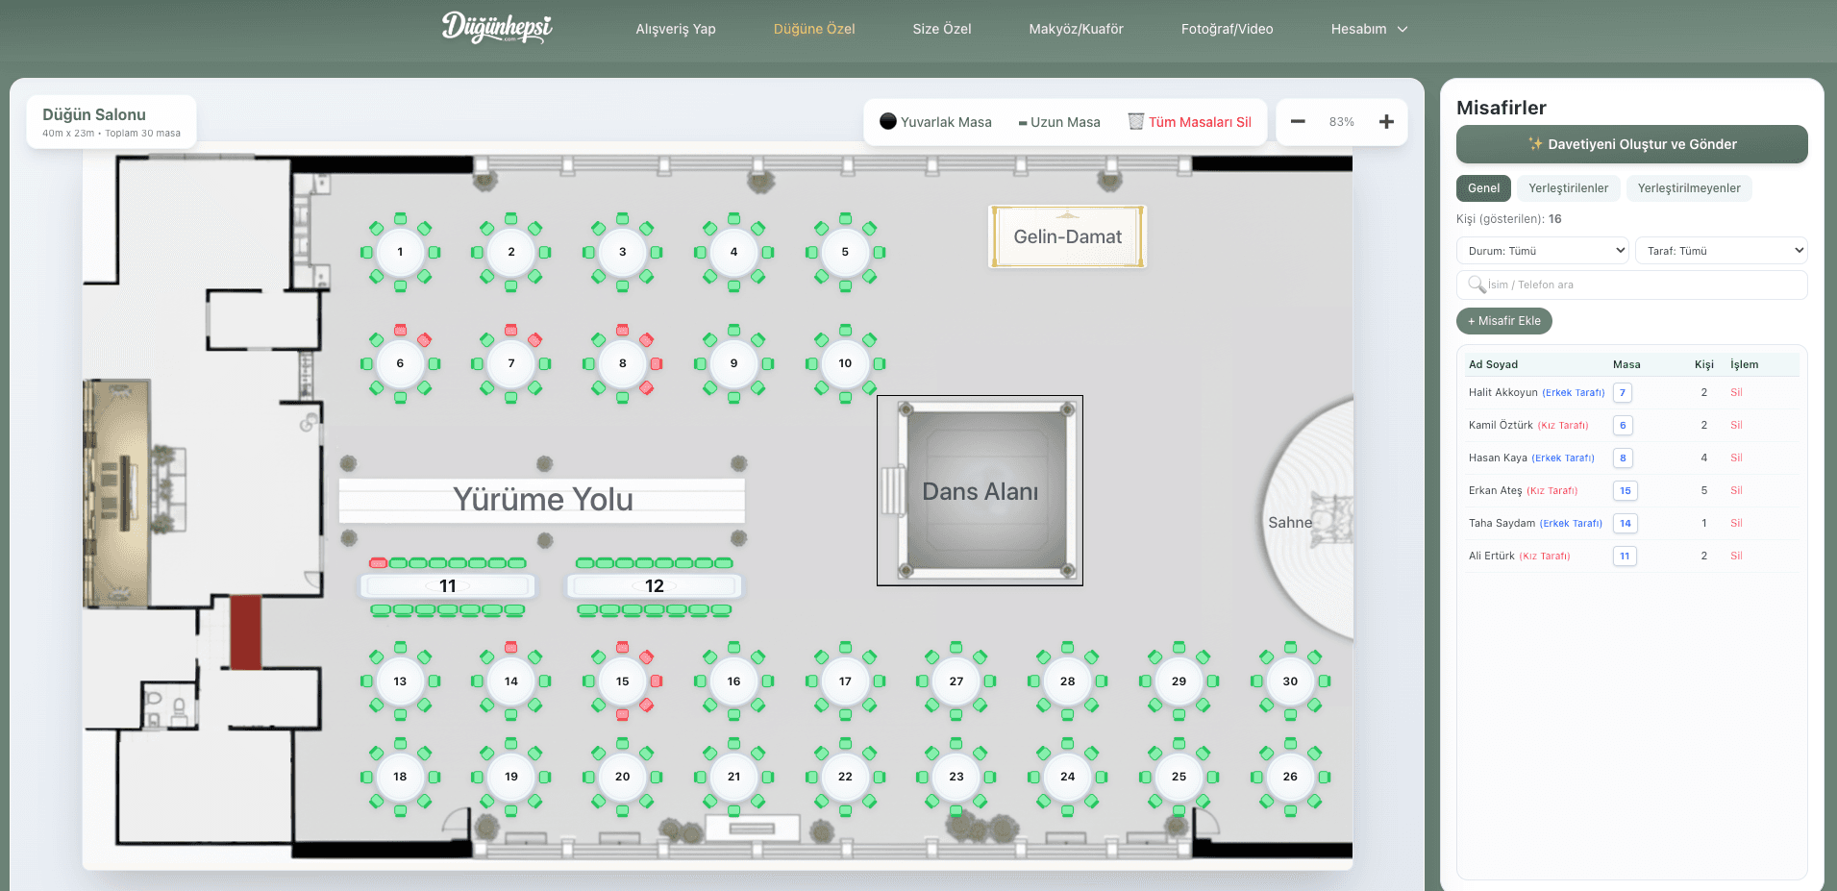The width and height of the screenshot is (1837, 891).
Task: Zoom out with the minus icon
Action: click(1298, 121)
